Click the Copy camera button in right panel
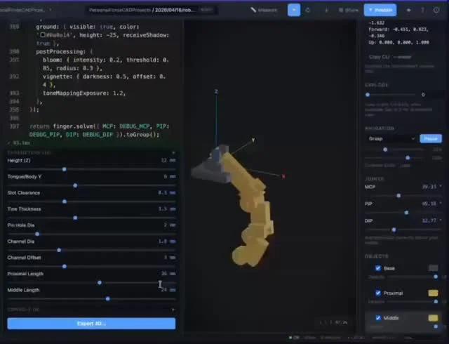 click(390, 57)
